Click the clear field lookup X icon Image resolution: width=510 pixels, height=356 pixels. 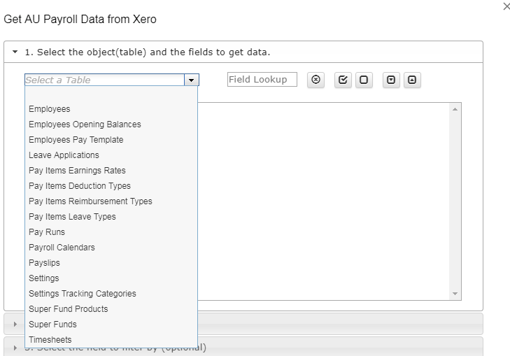pyautogui.click(x=316, y=80)
